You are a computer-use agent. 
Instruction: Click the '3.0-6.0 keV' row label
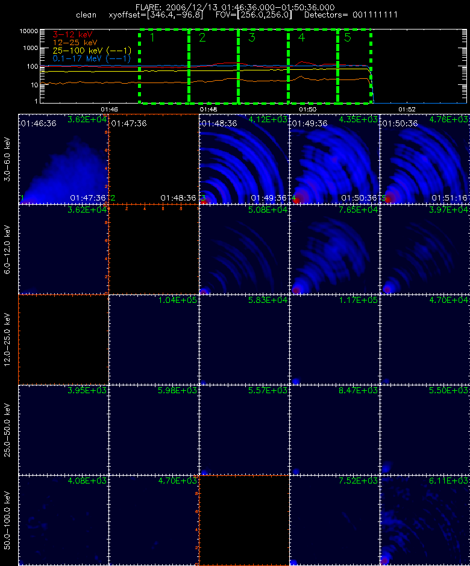(8, 159)
